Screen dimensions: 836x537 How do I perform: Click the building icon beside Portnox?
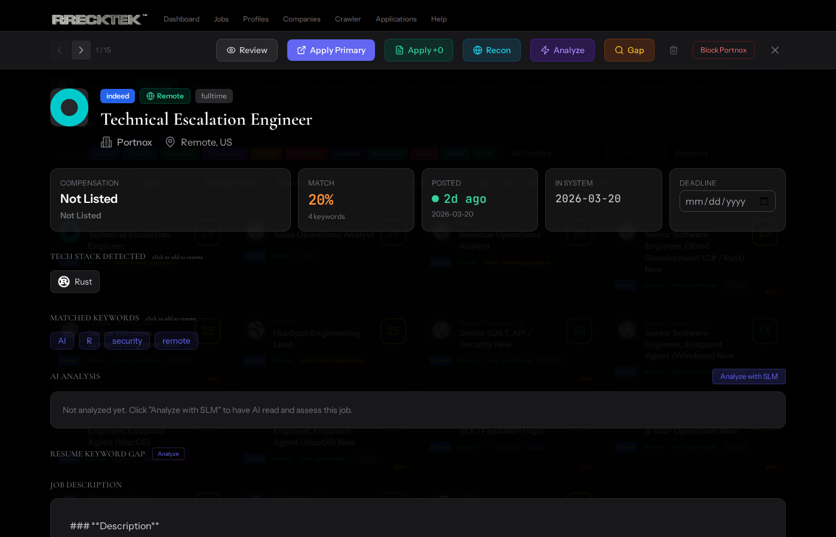coord(106,142)
